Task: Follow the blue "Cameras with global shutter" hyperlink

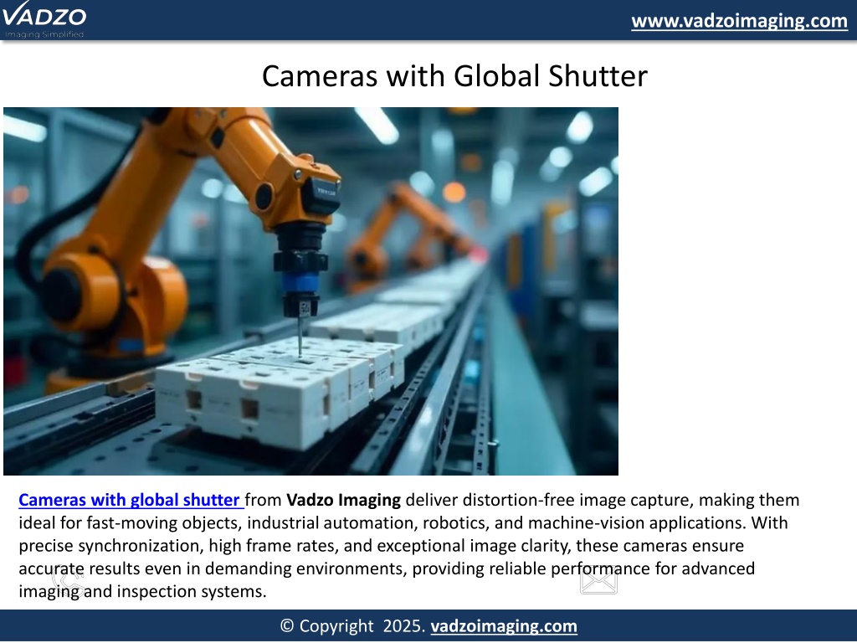Action: point(130,501)
